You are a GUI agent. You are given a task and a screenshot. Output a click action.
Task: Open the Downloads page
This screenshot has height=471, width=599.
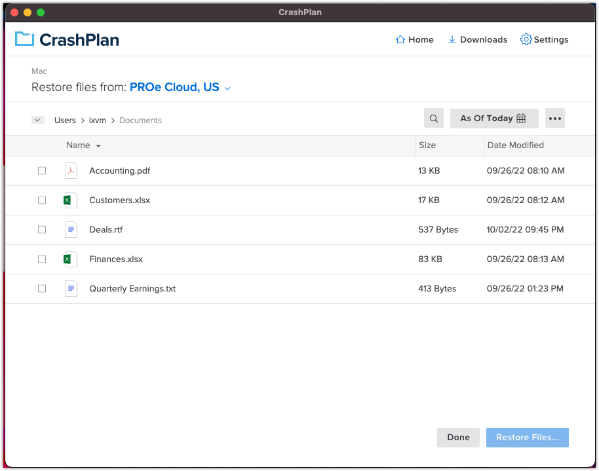click(478, 40)
